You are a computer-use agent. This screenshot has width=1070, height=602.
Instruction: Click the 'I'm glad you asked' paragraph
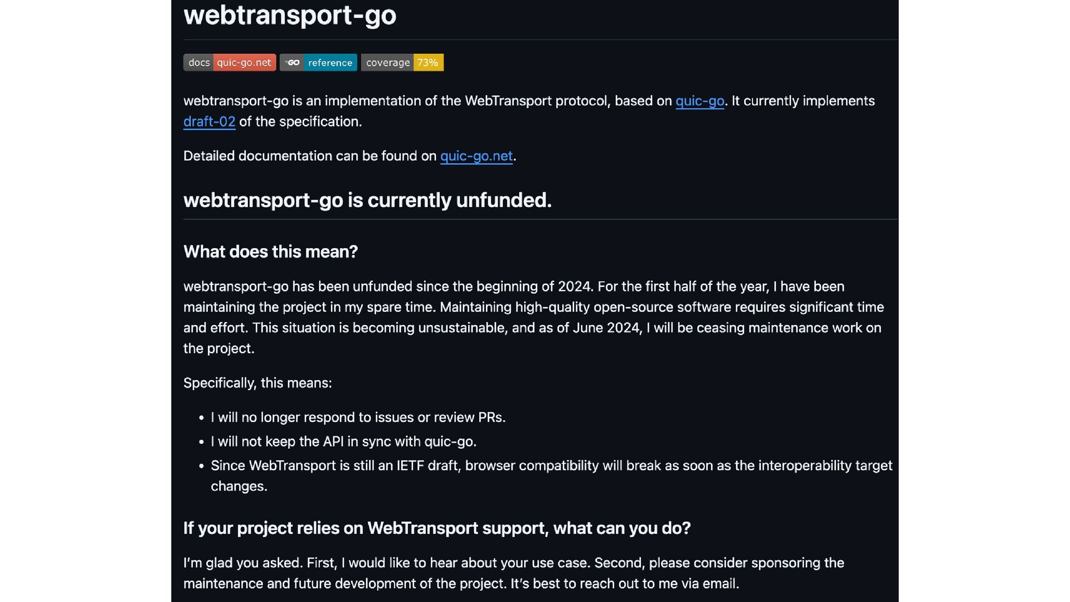513,563
